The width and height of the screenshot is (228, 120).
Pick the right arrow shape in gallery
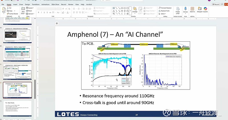pos(122,11)
